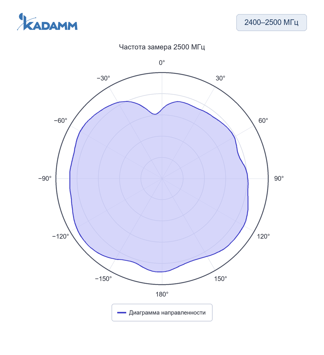Click the 150° angle label
This screenshot has width=324, height=355.
(x=221, y=279)
